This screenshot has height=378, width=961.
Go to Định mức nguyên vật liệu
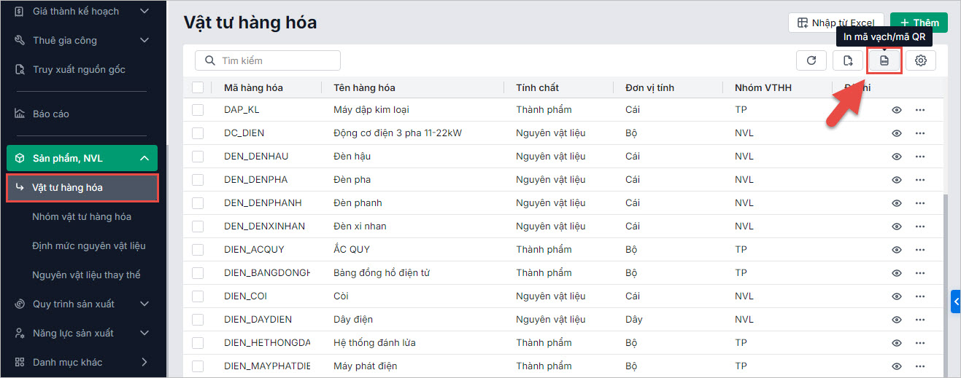[x=89, y=245]
